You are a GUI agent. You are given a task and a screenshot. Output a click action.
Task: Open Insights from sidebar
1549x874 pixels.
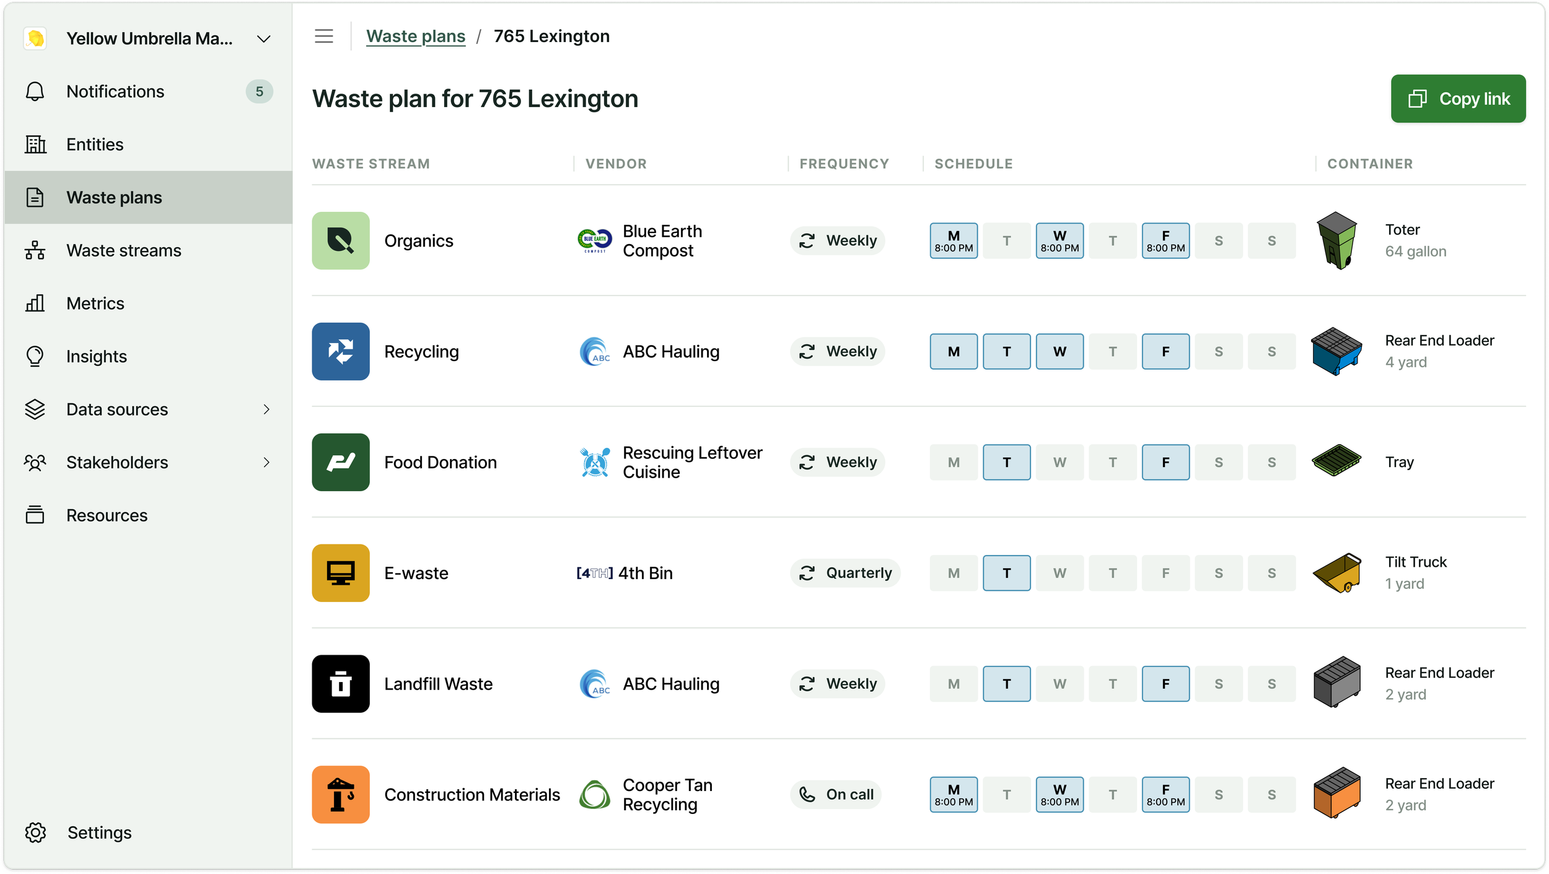tap(148, 356)
